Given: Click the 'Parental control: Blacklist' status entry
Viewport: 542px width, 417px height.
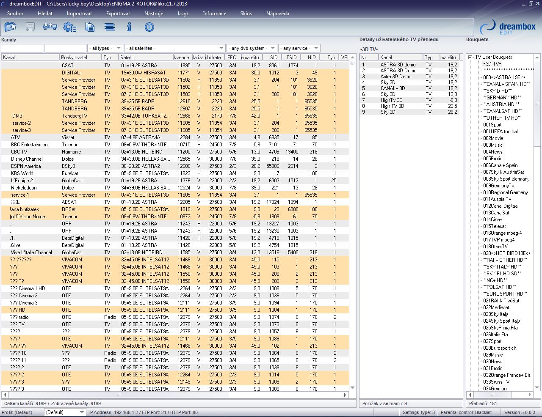Looking at the screenshot, I should click(x=466, y=412).
